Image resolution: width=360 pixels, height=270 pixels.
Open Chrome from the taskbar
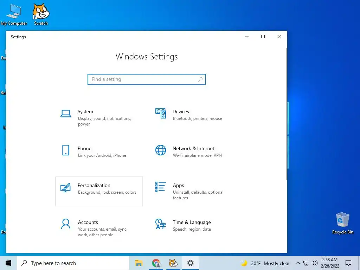coord(156,263)
